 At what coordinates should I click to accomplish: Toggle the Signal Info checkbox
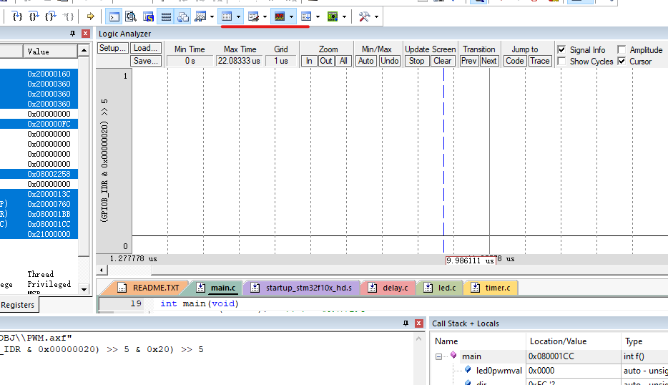(561, 49)
